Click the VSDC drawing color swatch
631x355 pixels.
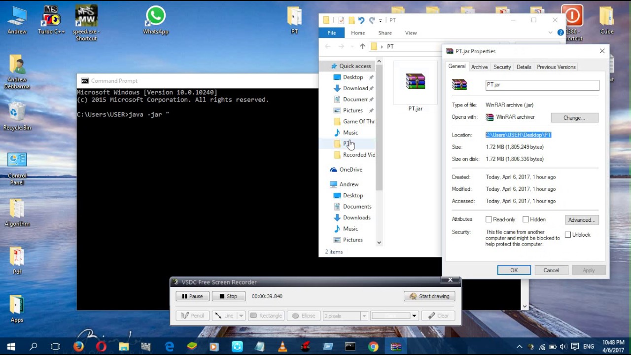pyautogui.click(x=391, y=316)
